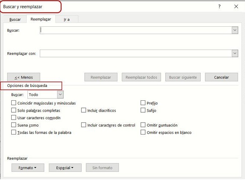Focus the Buscar text input field
Image resolution: width=245 pixels, height=180 pixels.
(x=135, y=30)
